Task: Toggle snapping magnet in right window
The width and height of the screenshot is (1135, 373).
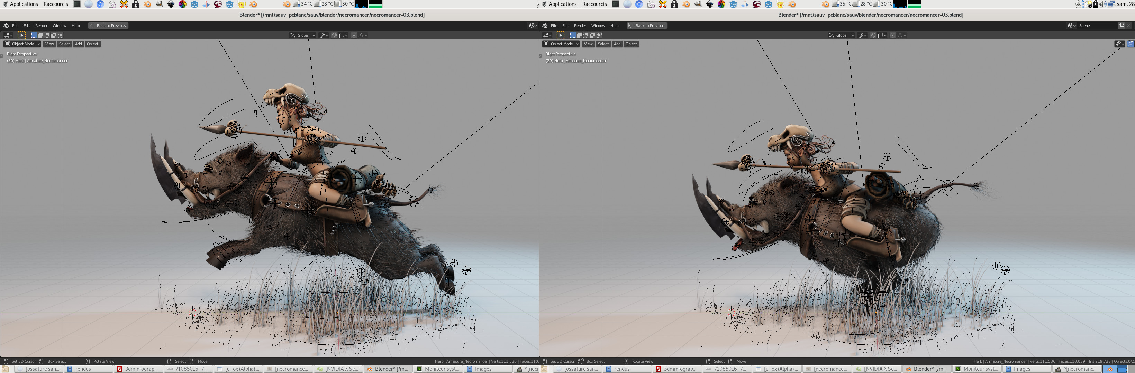Action: coord(873,35)
